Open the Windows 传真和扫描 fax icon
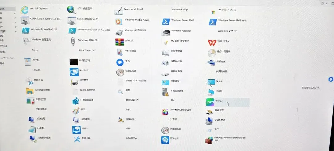334x151 pixels. pos(119,32)
